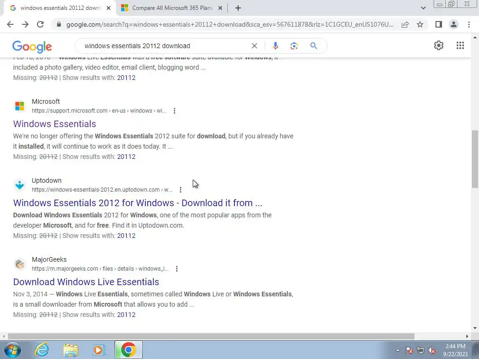Screen dimensions: 479x359
Task: Open the network icon in the system tray
Action: 421,350
